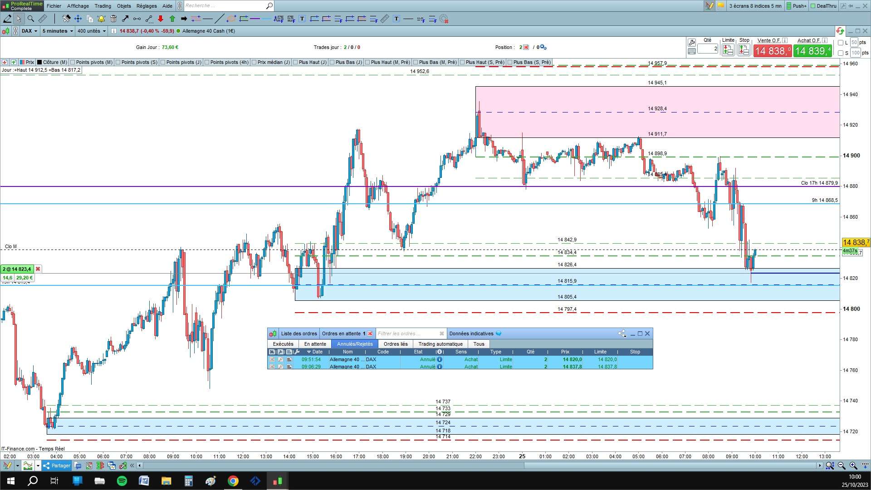Image resolution: width=871 pixels, height=490 pixels.
Task: Click the instrument info icon
Action: [114, 31]
